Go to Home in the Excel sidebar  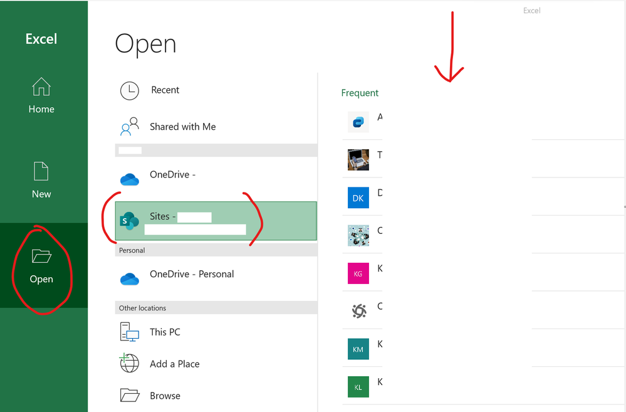41,95
